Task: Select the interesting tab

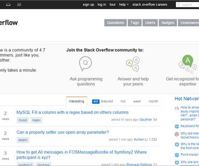Action: (77, 101)
